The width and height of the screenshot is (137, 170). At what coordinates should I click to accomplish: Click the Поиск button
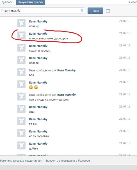pos(95,11)
